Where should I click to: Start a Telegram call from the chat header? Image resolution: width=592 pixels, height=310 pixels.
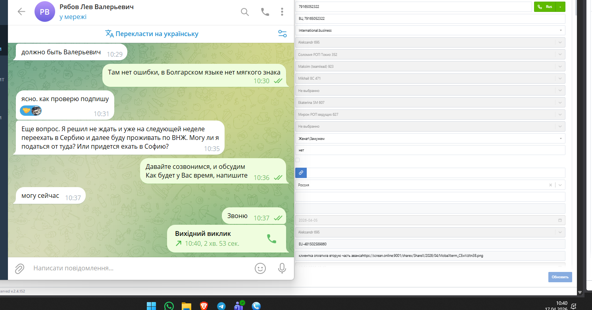(265, 11)
